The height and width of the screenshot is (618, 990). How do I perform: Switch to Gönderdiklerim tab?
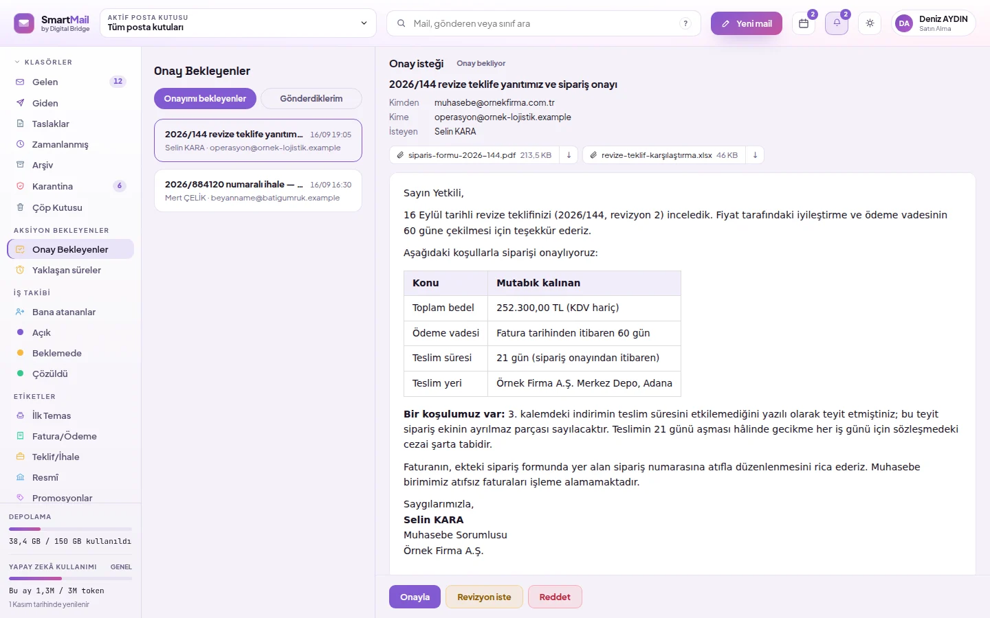point(311,98)
